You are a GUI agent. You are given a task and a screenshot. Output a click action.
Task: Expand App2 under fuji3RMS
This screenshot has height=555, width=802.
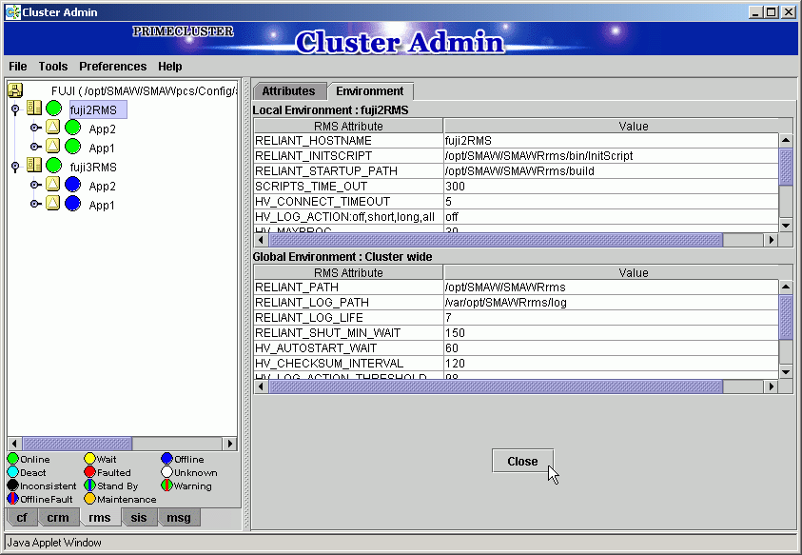(35, 185)
